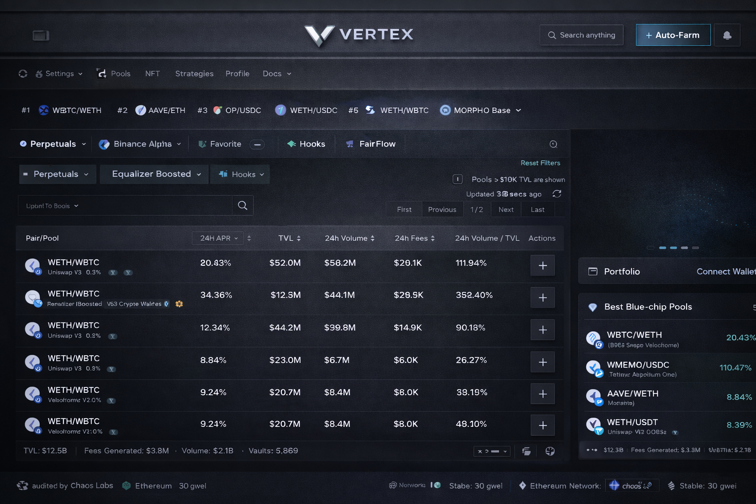The height and width of the screenshot is (504, 756).
Task: Click the globe icon in the table footer
Action: pos(550,451)
